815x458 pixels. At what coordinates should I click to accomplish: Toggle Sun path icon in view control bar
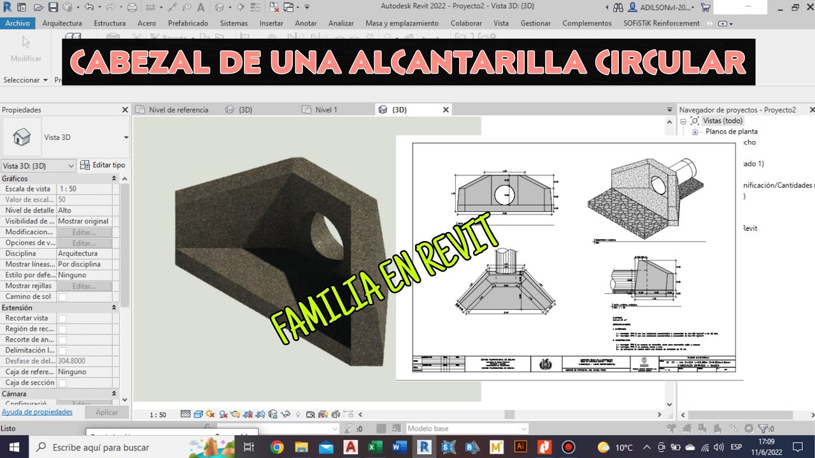pyautogui.click(x=211, y=414)
